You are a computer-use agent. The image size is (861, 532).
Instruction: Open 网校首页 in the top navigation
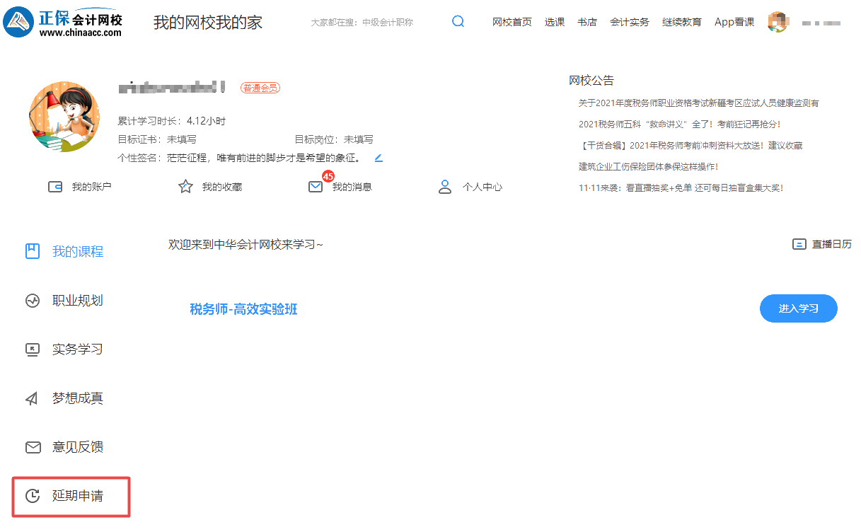pos(512,22)
